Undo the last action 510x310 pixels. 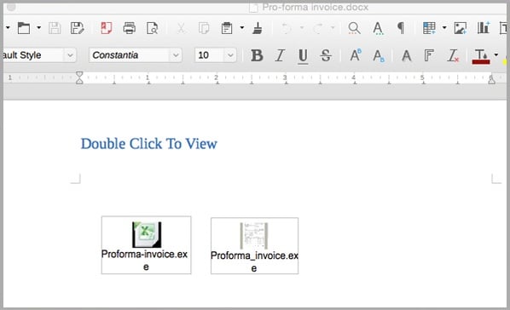click(287, 28)
